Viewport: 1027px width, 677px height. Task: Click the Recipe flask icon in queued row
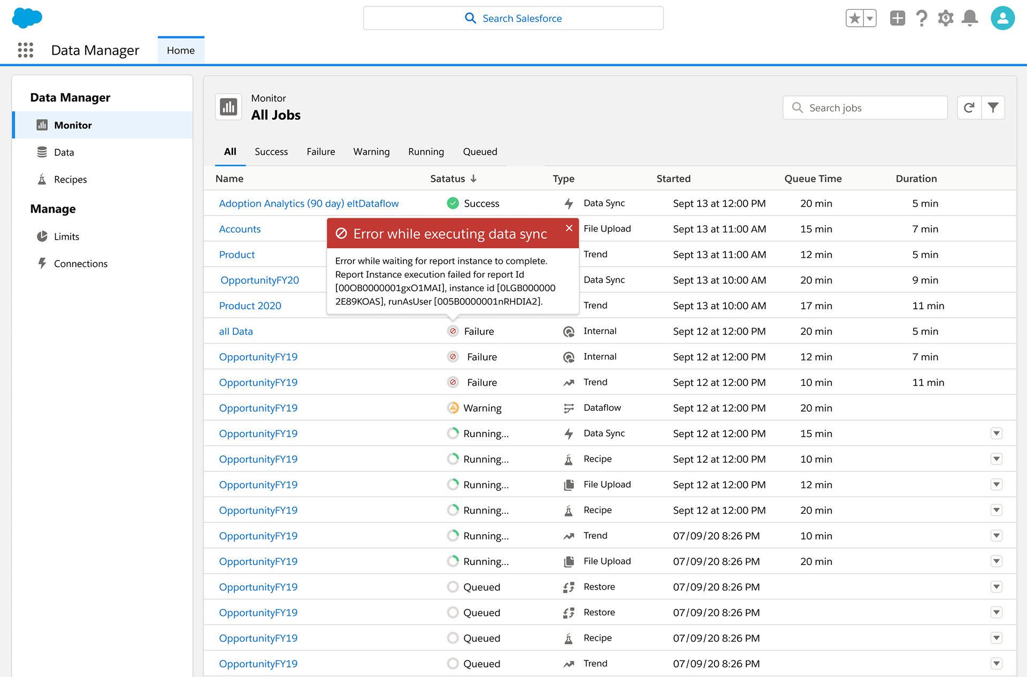569,638
